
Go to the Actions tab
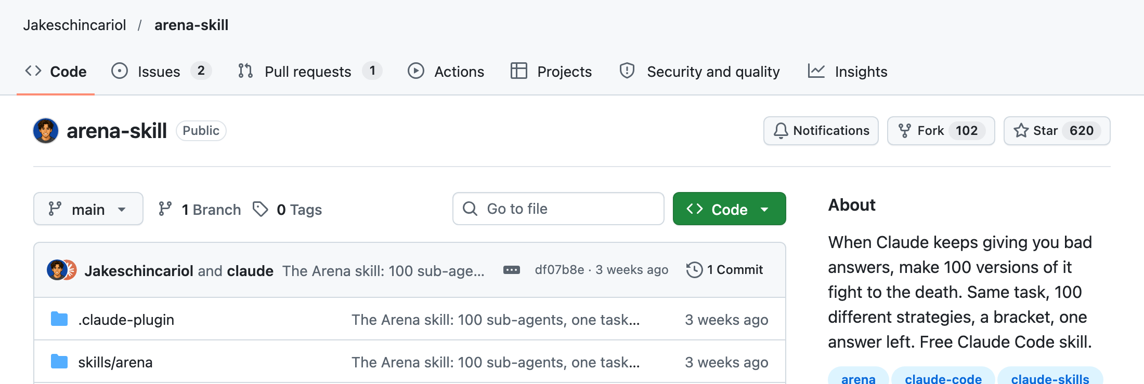pyautogui.click(x=446, y=71)
